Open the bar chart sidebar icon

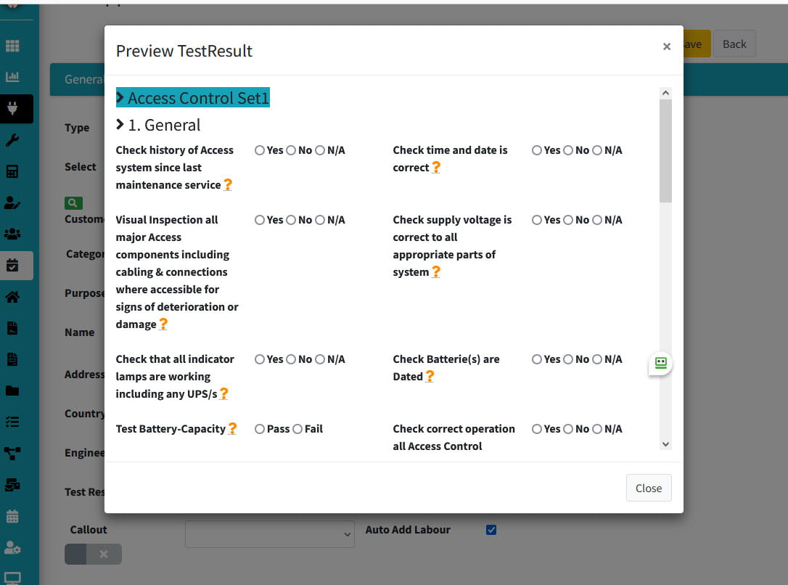click(12, 77)
